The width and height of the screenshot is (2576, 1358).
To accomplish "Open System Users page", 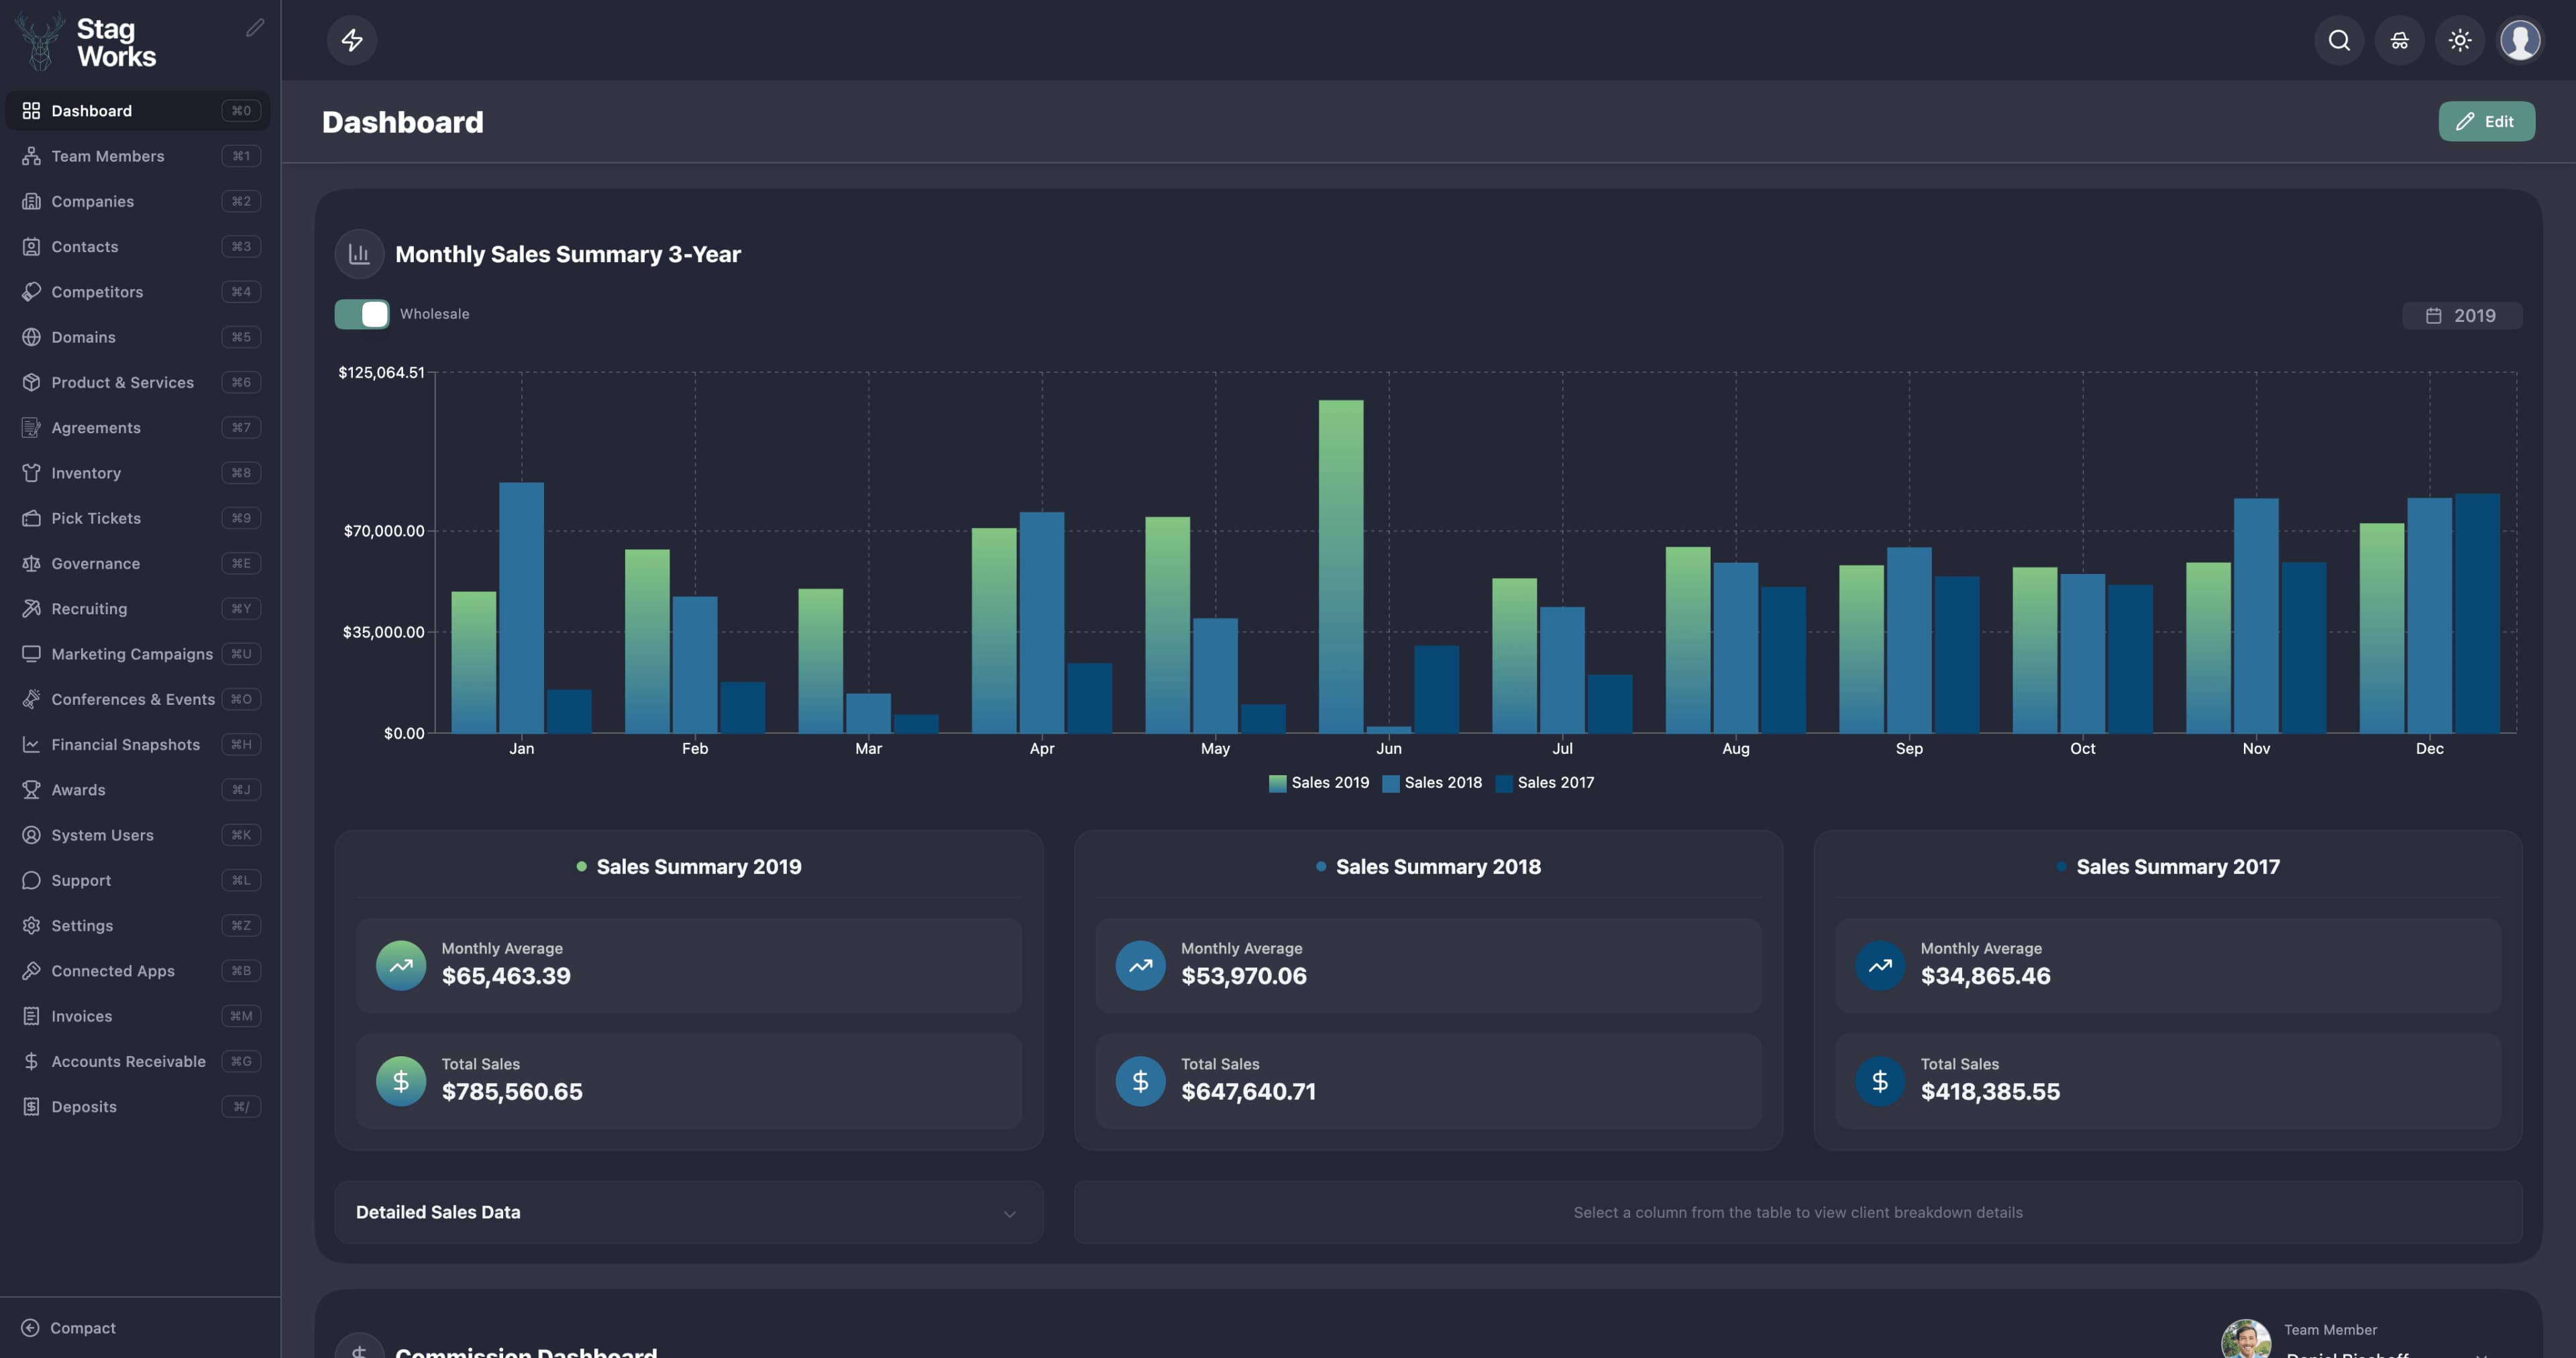I will [x=138, y=835].
